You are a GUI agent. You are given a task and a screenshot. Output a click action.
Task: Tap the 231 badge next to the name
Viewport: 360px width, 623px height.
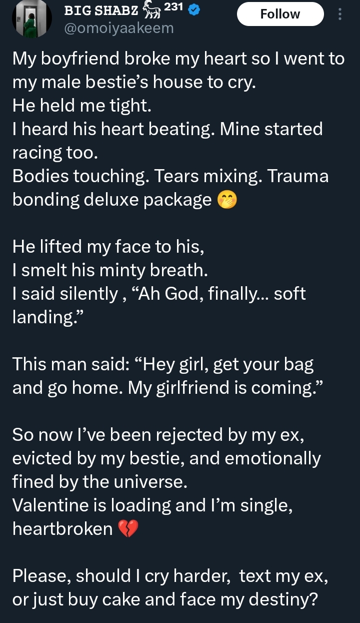pos(174,7)
